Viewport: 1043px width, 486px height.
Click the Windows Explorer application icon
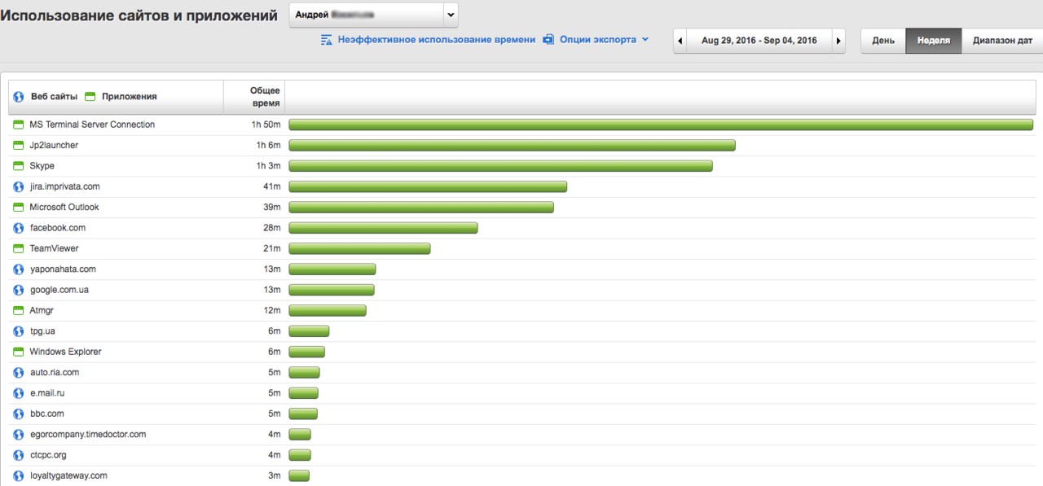[19, 352]
